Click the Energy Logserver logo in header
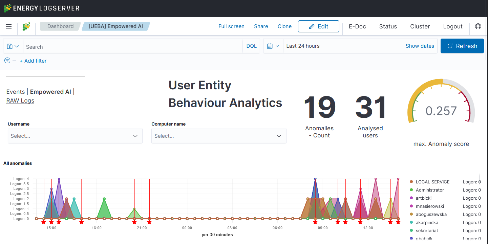 pos(41,8)
